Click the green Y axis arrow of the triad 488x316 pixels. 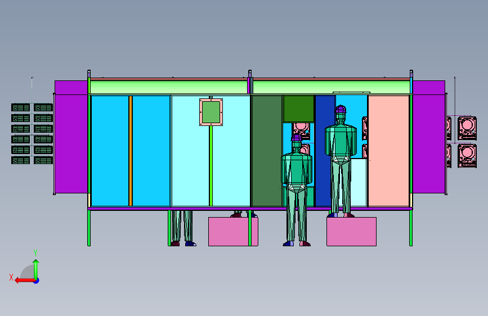coord(36,269)
